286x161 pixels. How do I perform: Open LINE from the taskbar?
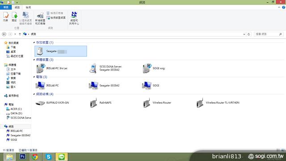click(62, 157)
